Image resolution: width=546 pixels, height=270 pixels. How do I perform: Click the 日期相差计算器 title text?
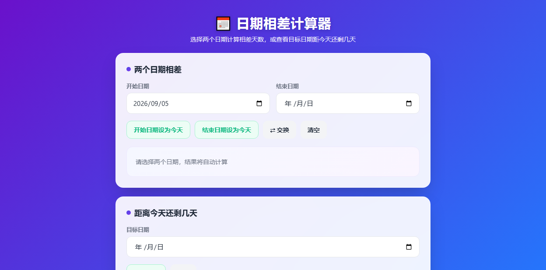click(284, 24)
